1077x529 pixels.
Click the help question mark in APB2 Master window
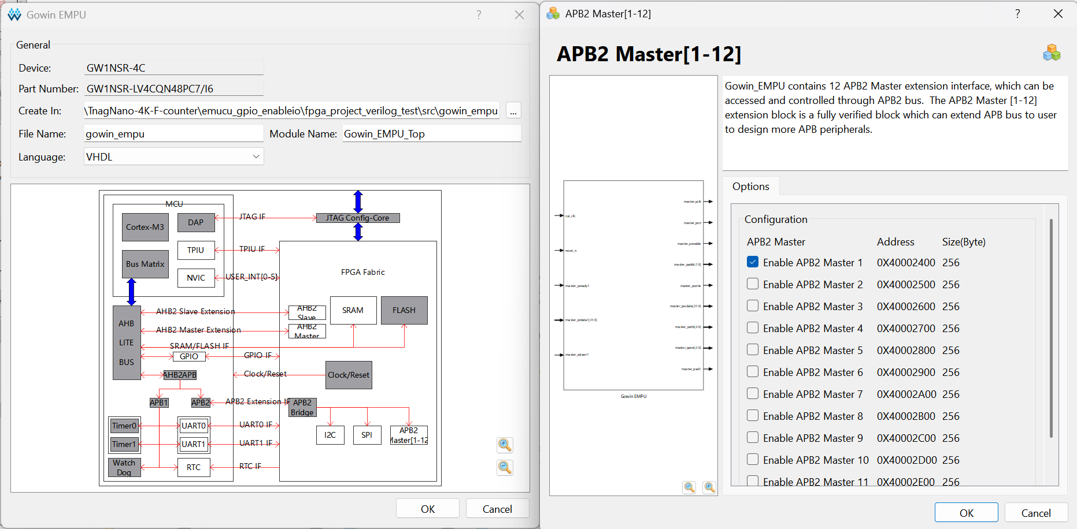1017,14
